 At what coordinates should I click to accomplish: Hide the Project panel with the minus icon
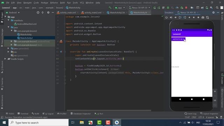coord(53,13)
